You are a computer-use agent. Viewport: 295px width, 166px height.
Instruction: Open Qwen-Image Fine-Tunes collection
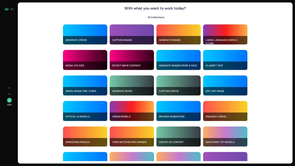(x=85, y=85)
